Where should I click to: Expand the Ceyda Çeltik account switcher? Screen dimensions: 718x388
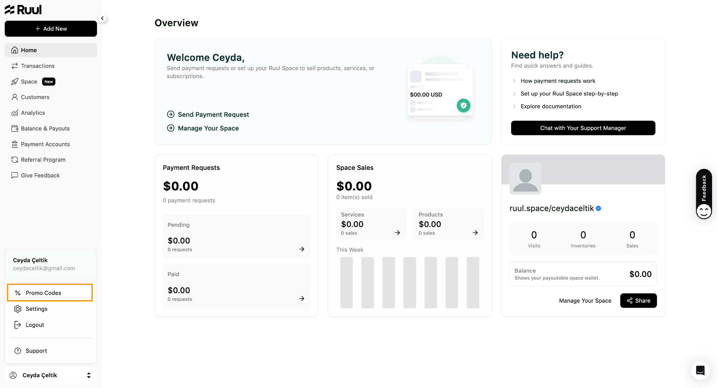[x=51, y=375]
